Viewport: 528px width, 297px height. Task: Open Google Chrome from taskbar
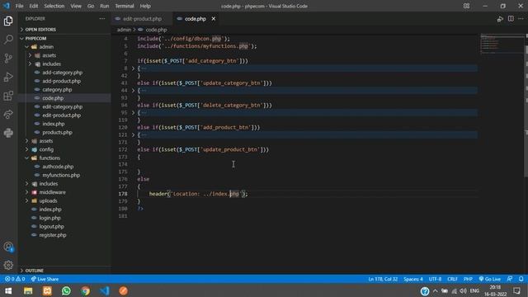(86, 290)
